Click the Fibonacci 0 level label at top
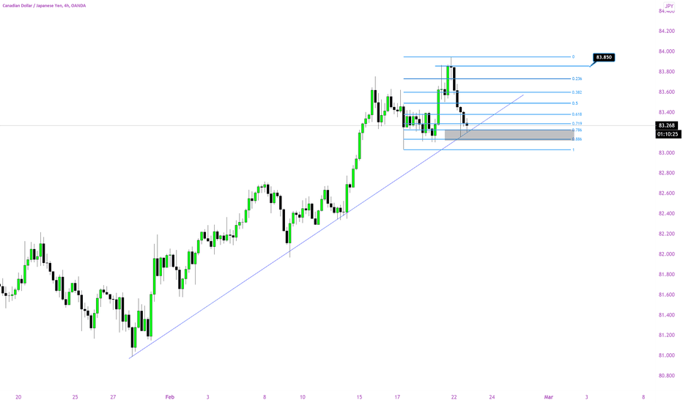This screenshot has height=403, width=683. [x=573, y=56]
